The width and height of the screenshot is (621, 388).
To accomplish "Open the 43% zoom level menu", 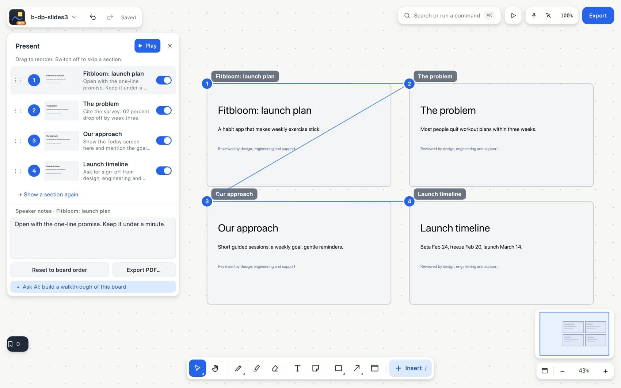I will (584, 371).
